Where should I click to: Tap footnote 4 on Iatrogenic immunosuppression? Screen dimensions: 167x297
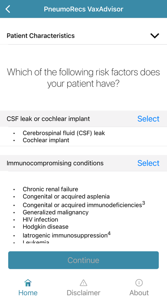109,234
